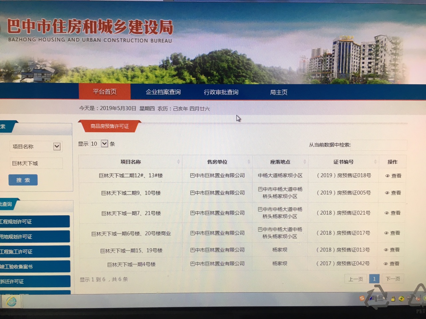426x319 pixels.
Task: Click location cell 中杨大道杨家坝小区
Action: point(280,175)
